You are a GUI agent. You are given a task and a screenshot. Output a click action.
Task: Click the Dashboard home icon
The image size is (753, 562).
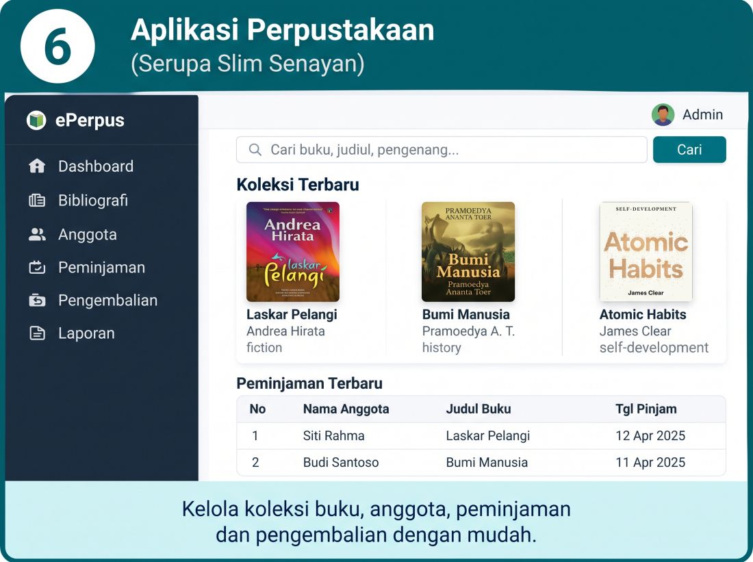tap(37, 166)
